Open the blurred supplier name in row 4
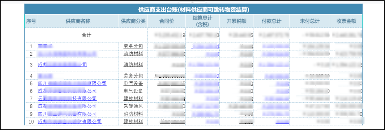385x130 pixels. (45, 76)
